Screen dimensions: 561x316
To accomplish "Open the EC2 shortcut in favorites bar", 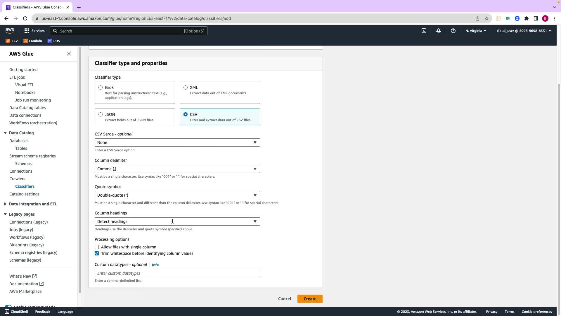I will click(x=12, y=41).
